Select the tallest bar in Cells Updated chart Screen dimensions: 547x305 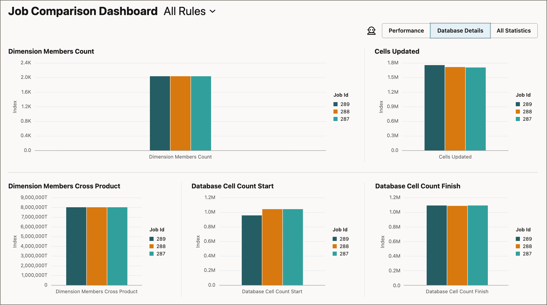[x=434, y=107]
